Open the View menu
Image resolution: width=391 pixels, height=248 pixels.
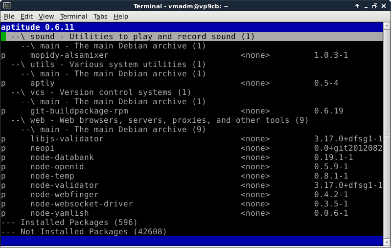point(46,16)
